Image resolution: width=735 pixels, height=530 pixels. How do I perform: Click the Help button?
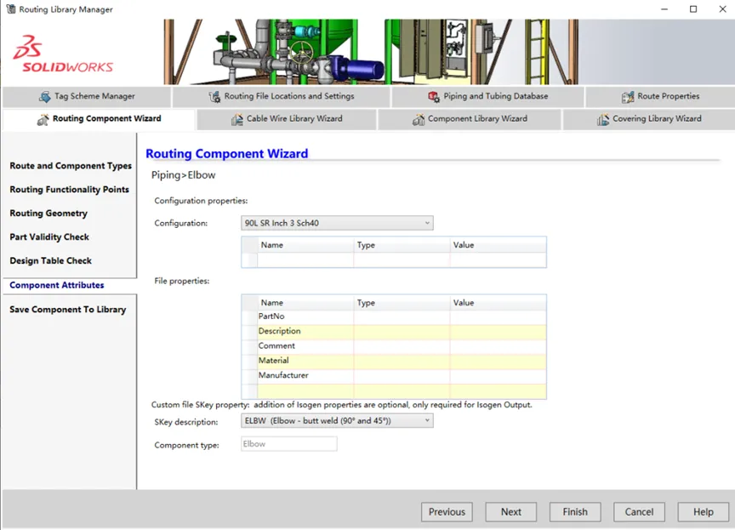coord(704,512)
